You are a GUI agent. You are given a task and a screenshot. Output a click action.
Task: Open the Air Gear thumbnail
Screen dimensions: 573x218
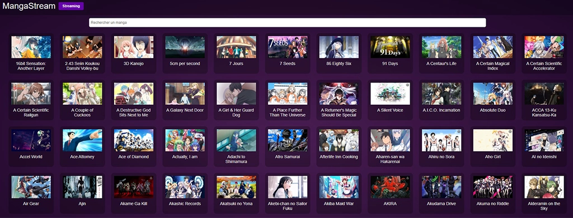[31, 187]
